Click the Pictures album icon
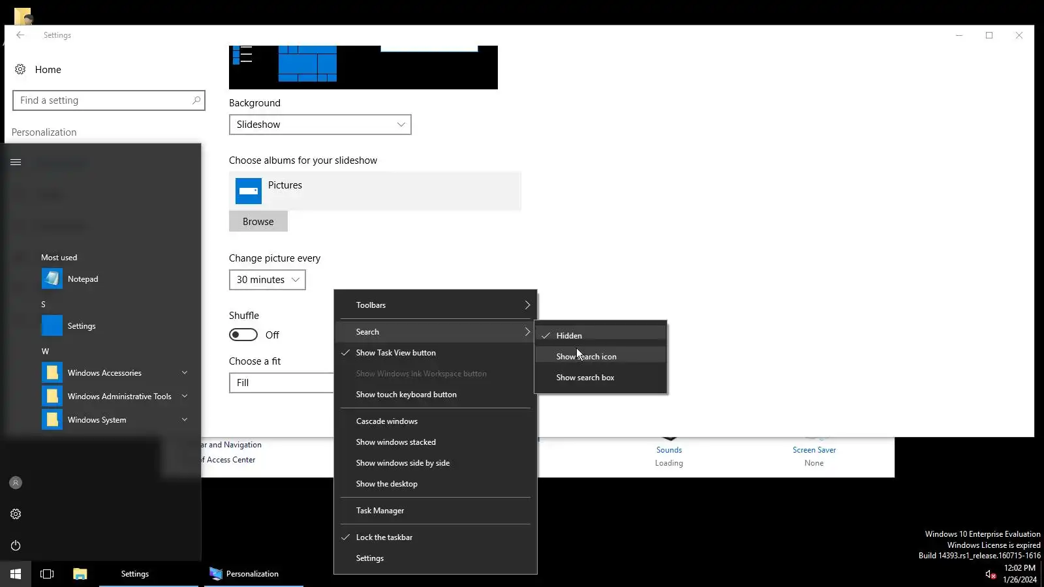Screen dimensions: 1044x587 click(249, 190)
